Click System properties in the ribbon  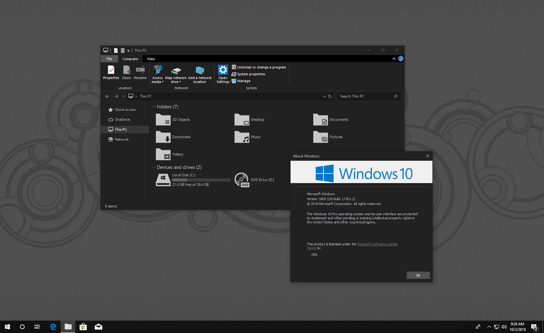(x=249, y=74)
